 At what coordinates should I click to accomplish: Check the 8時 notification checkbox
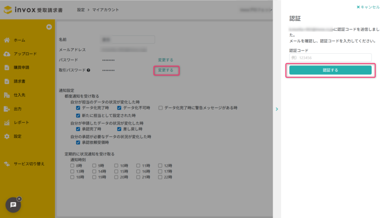(x=72, y=166)
